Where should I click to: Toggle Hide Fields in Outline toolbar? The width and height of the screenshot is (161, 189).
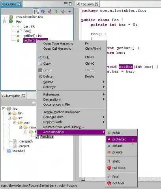(x=43, y=12)
